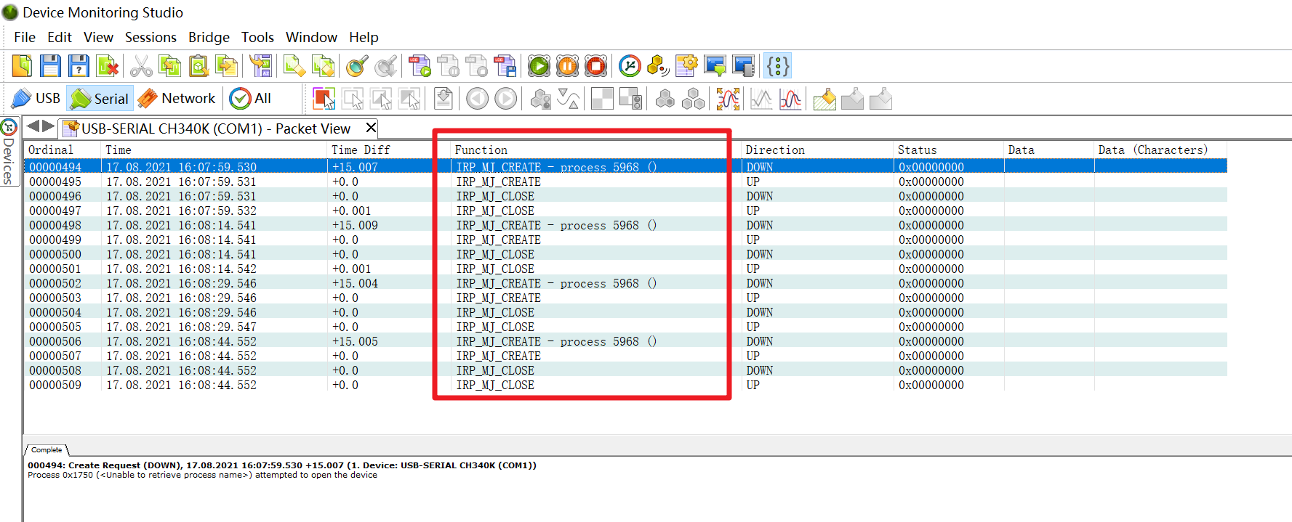This screenshot has height=522, width=1292.
Task: Open the Tools menu
Action: (257, 37)
